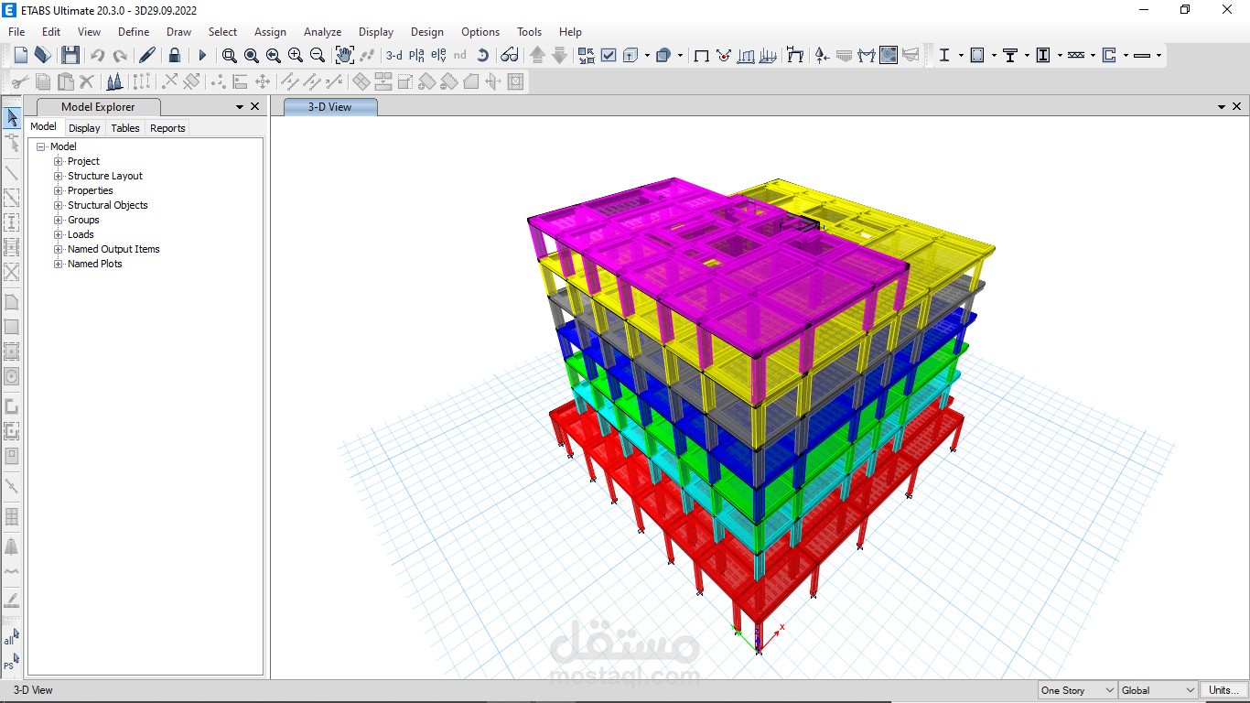Expand the Structure Layout node
1250x703 pixels.
pyautogui.click(x=59, y=176)
